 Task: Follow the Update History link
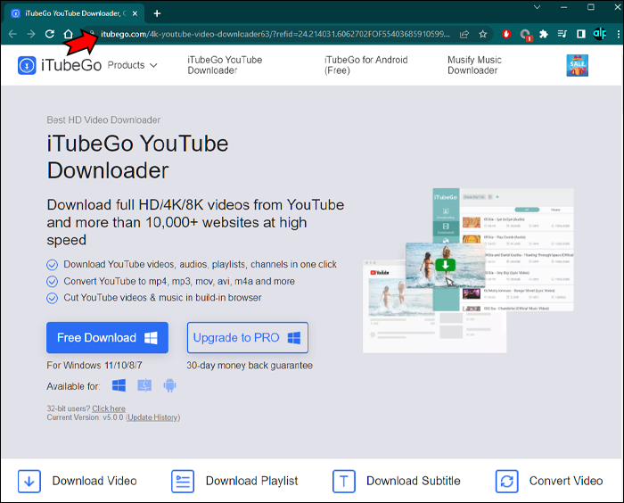point(152,417)
